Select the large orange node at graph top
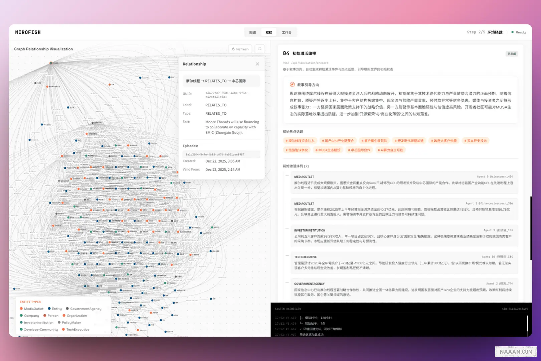Viewport: 541px width, 361px height. point(51,63)
